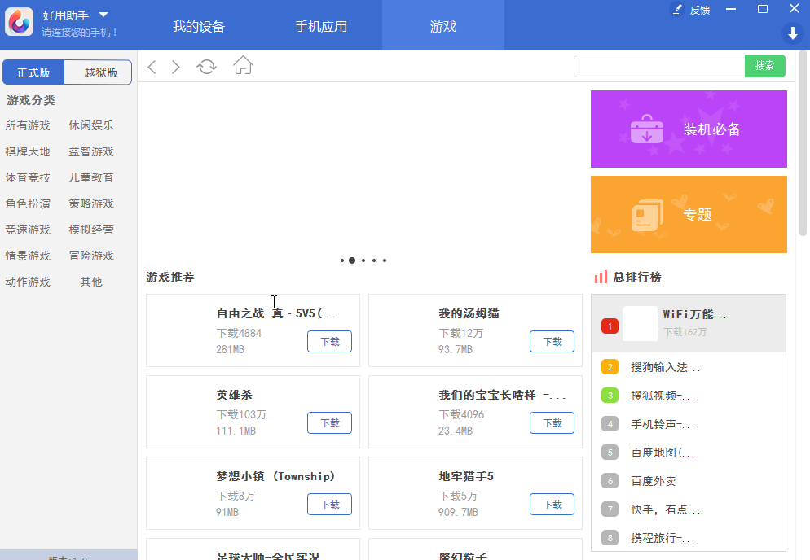Click the forward navigation arrow
The image size is (810, 560).
coord(176,67)
